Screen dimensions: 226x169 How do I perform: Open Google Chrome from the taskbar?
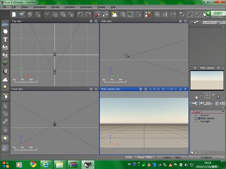(x=33, y=164)
